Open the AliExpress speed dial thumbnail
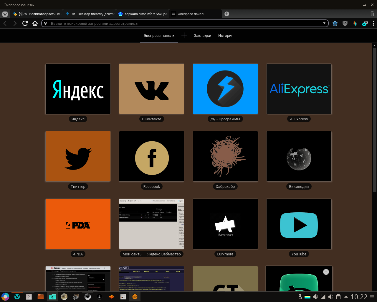This screenshot has width=377, height=302. (x=299, y=89)
